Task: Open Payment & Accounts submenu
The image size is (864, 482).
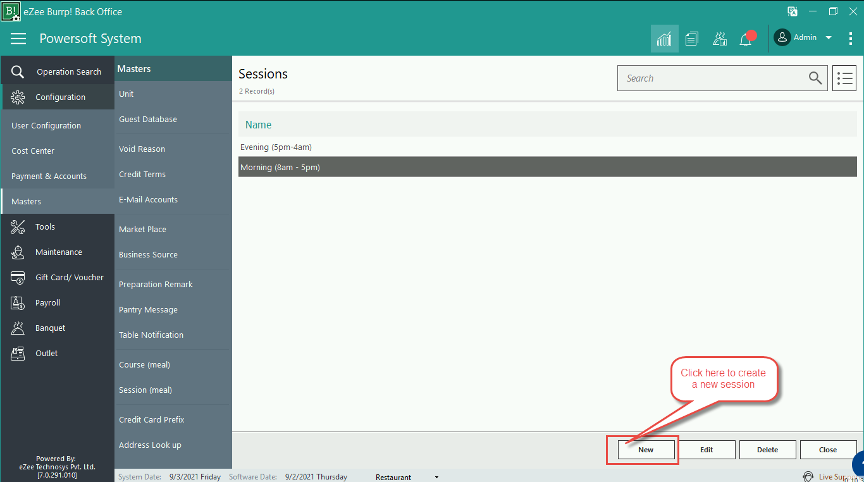Action: coord(49,176)
